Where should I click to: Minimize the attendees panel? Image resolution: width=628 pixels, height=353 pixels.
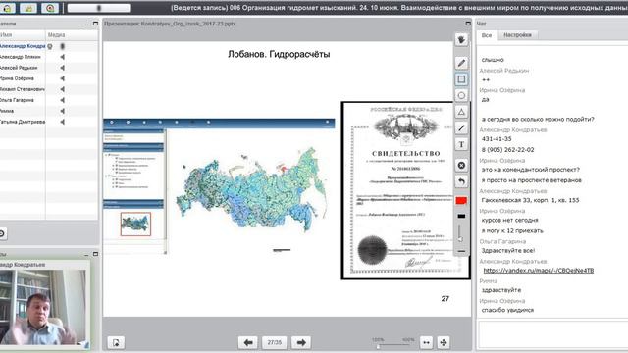(86, 24)
